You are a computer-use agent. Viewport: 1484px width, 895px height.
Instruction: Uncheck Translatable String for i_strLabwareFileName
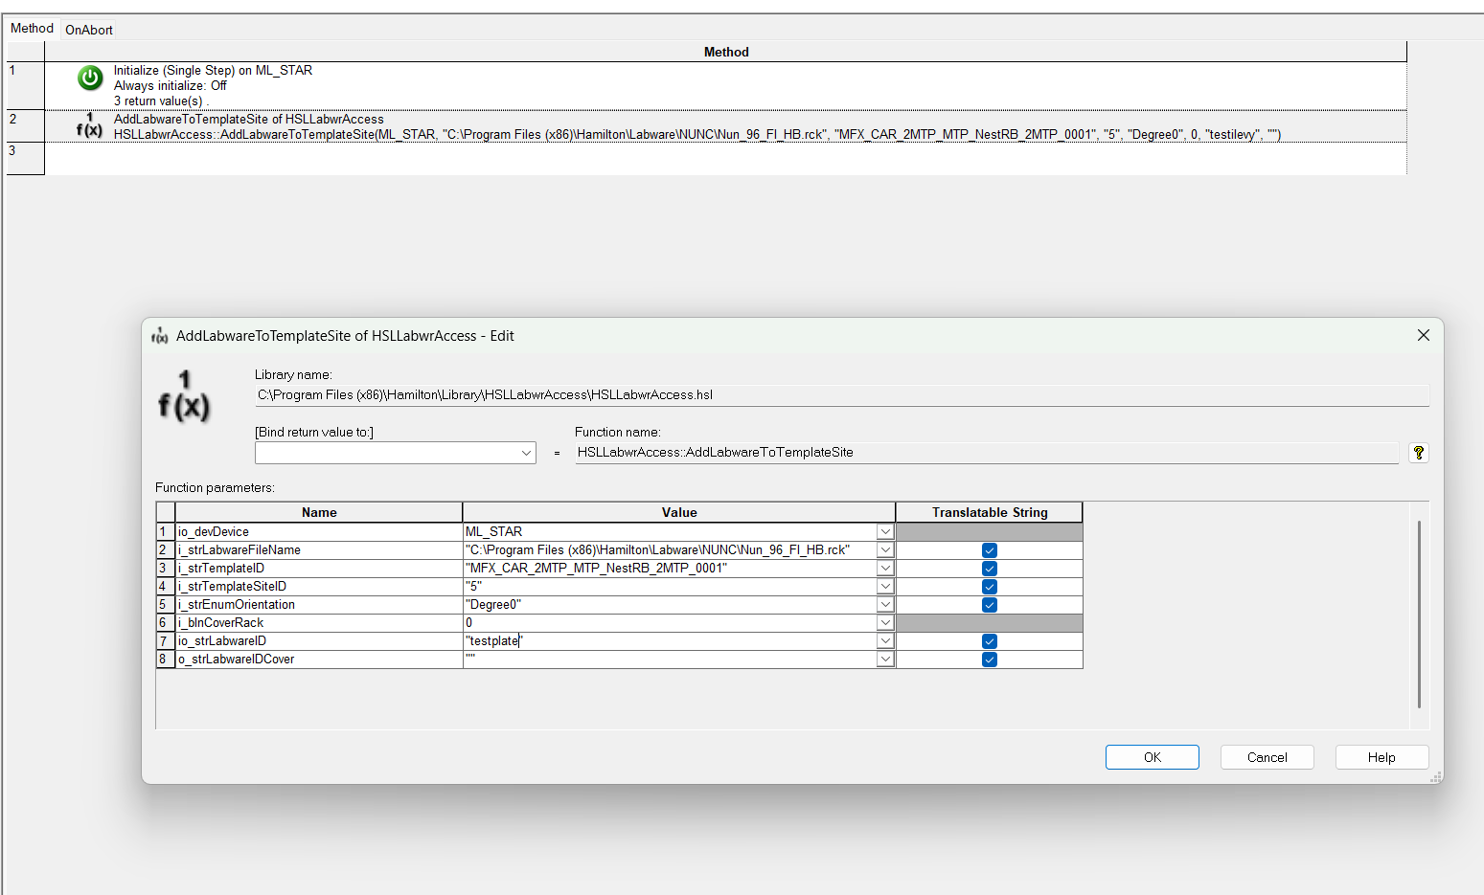[989, 550]
